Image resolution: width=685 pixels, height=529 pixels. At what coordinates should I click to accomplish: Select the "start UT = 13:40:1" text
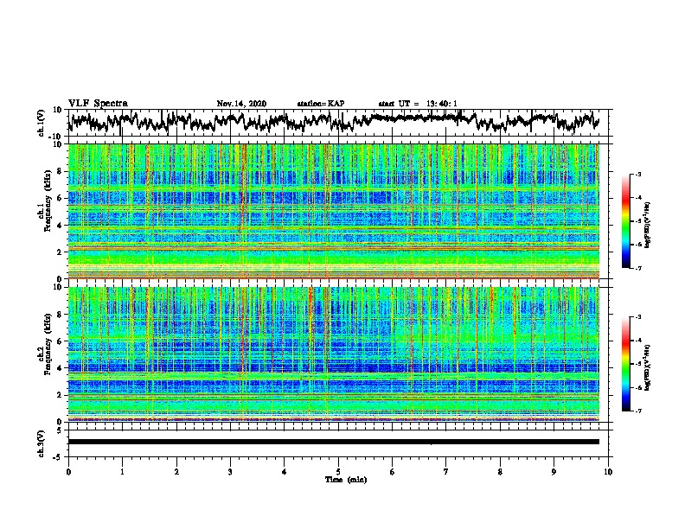click(418, 104)
